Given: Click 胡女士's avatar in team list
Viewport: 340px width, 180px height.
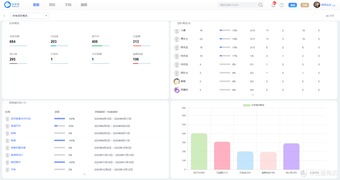Looking at the screenshot, I should click(177, 73).
